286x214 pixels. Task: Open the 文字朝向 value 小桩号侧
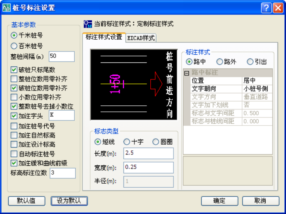click(x=257, y=89)
